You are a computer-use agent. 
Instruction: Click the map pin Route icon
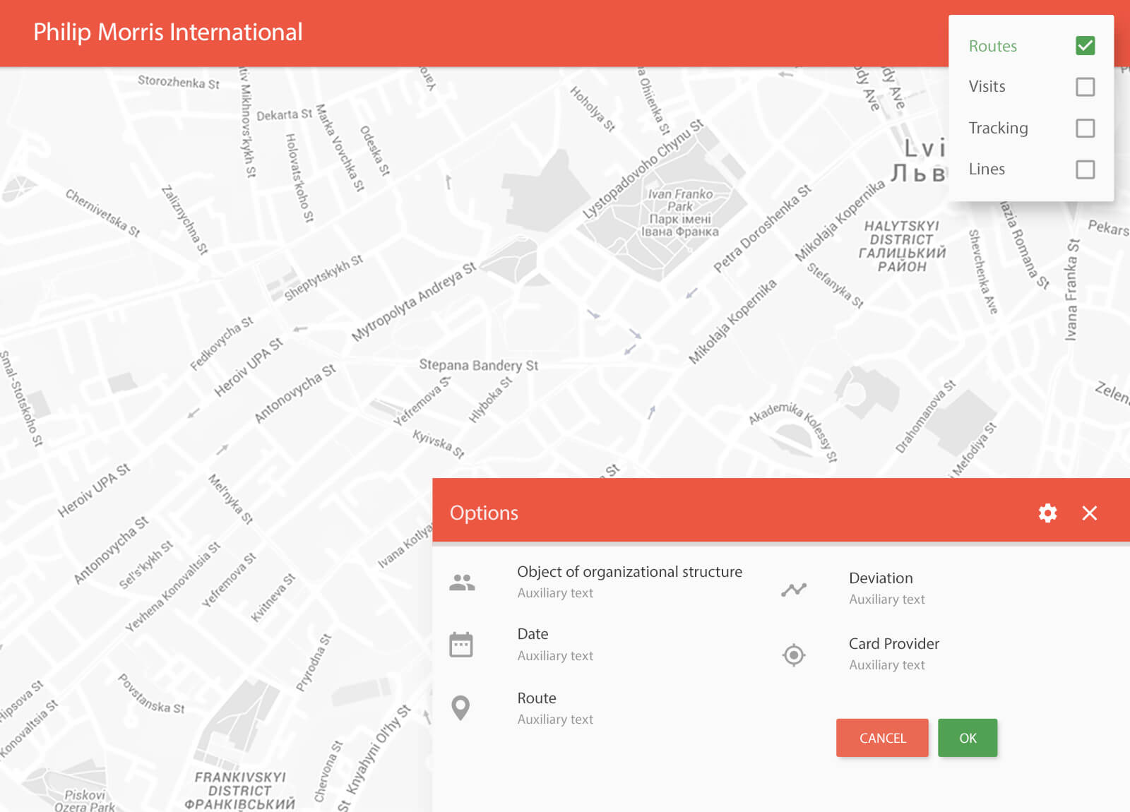click(460, 707)
